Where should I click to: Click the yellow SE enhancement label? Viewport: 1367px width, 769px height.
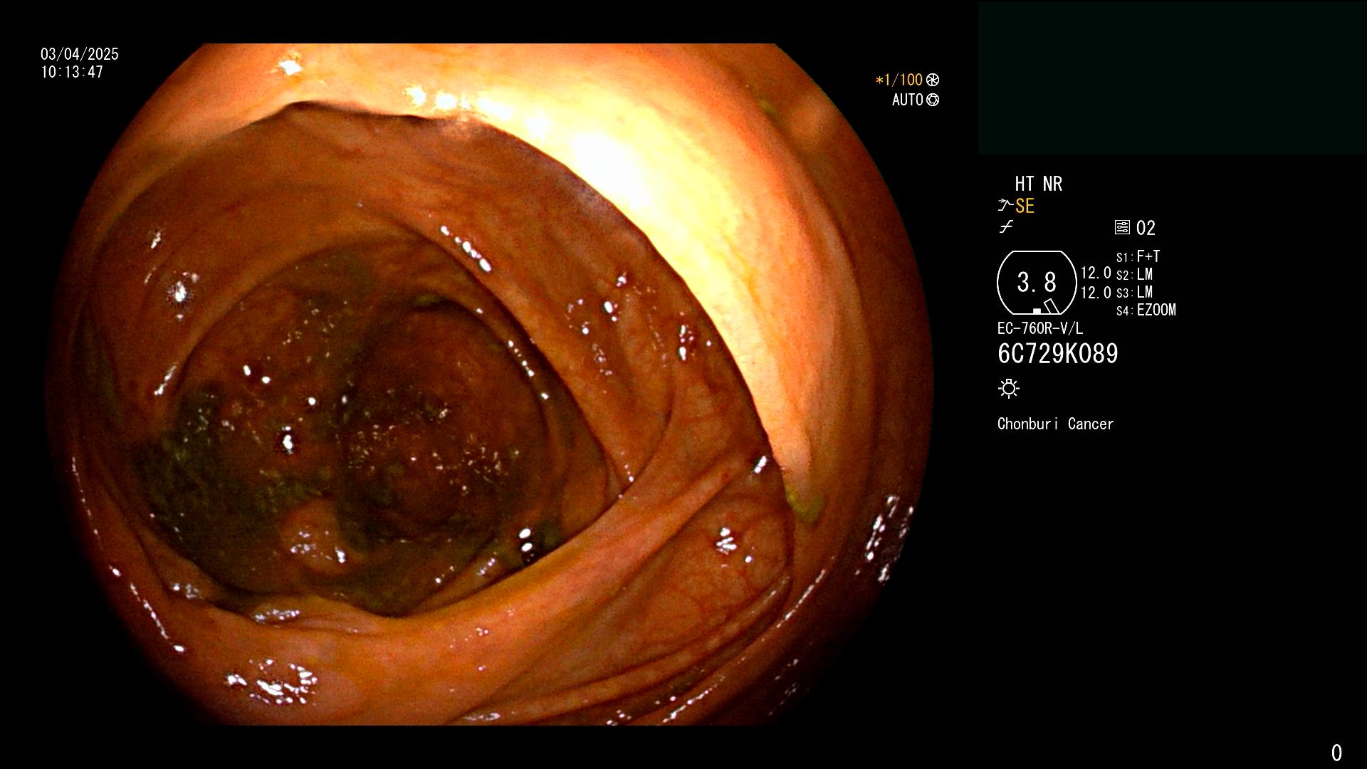tap(1025, 206)
